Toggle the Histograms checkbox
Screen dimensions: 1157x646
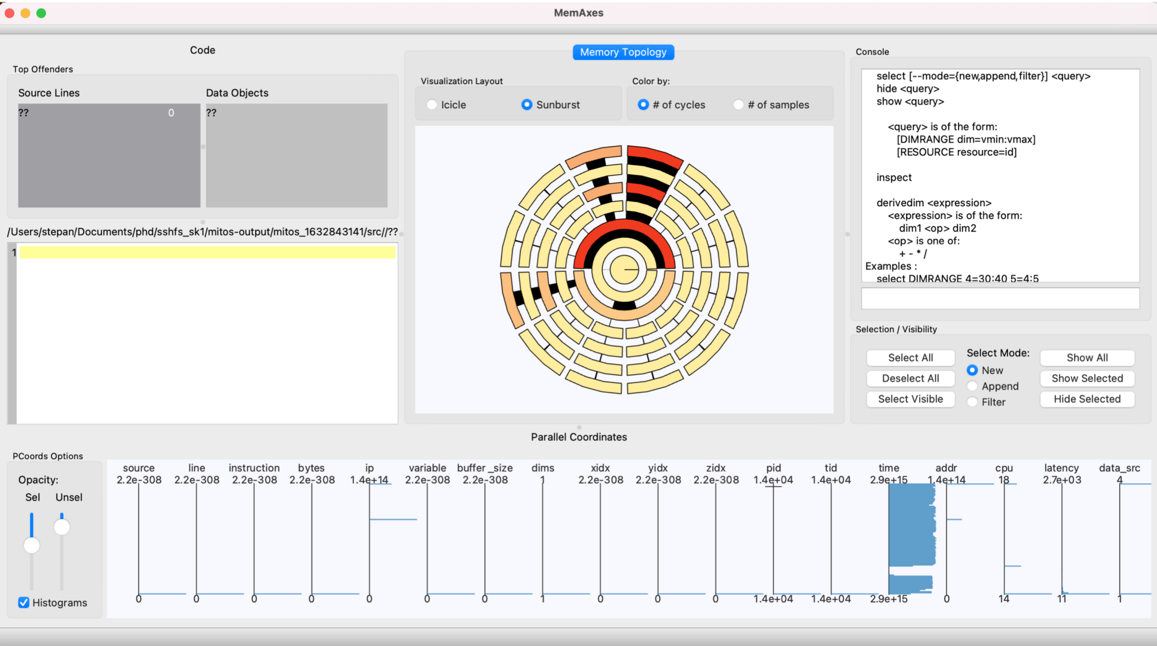[24, 602]
